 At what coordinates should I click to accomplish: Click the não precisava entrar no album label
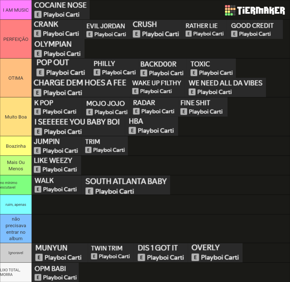tap(16, 229)
